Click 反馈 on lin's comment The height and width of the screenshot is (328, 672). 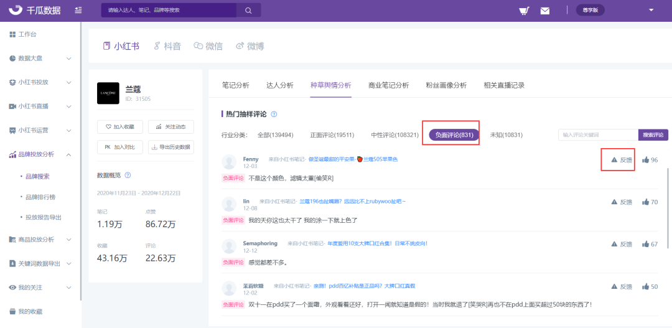(622, 202)
